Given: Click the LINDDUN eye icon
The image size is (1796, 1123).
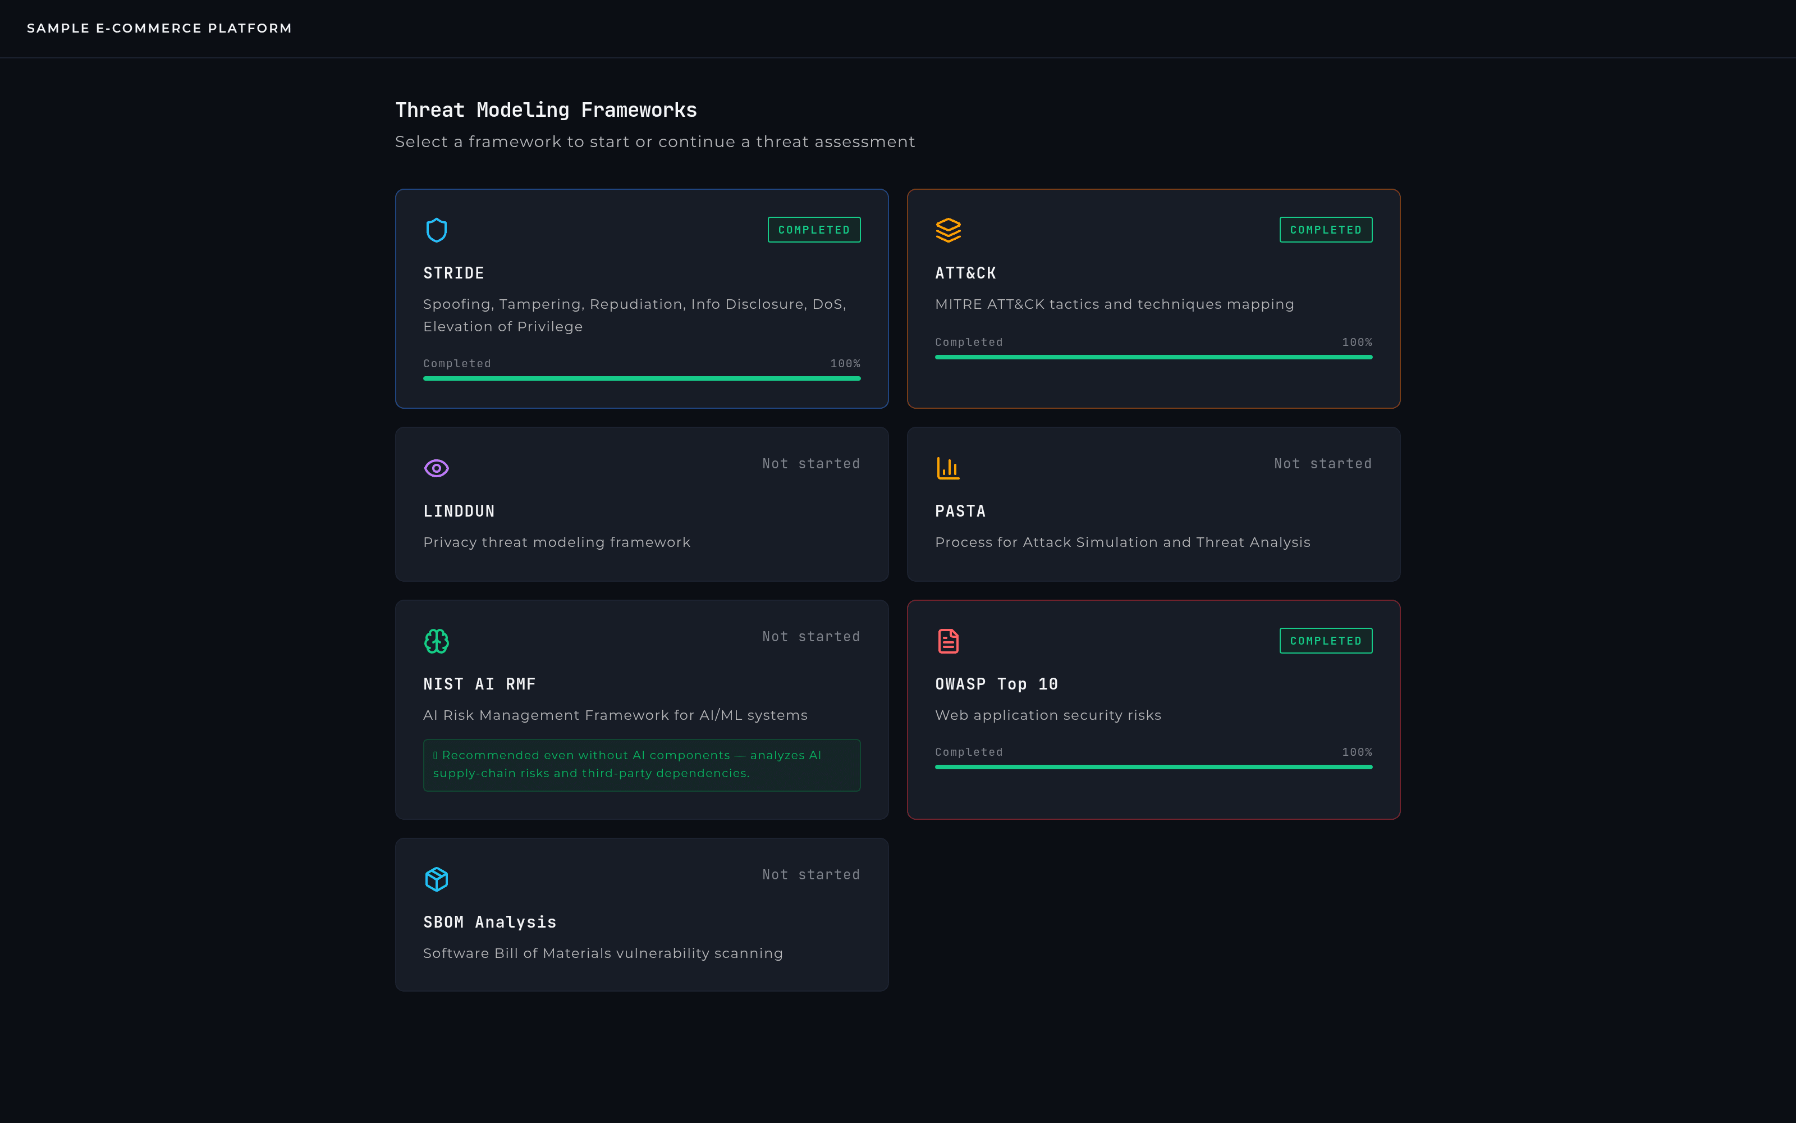Looking at the screenshot, I should click(437, 468).
